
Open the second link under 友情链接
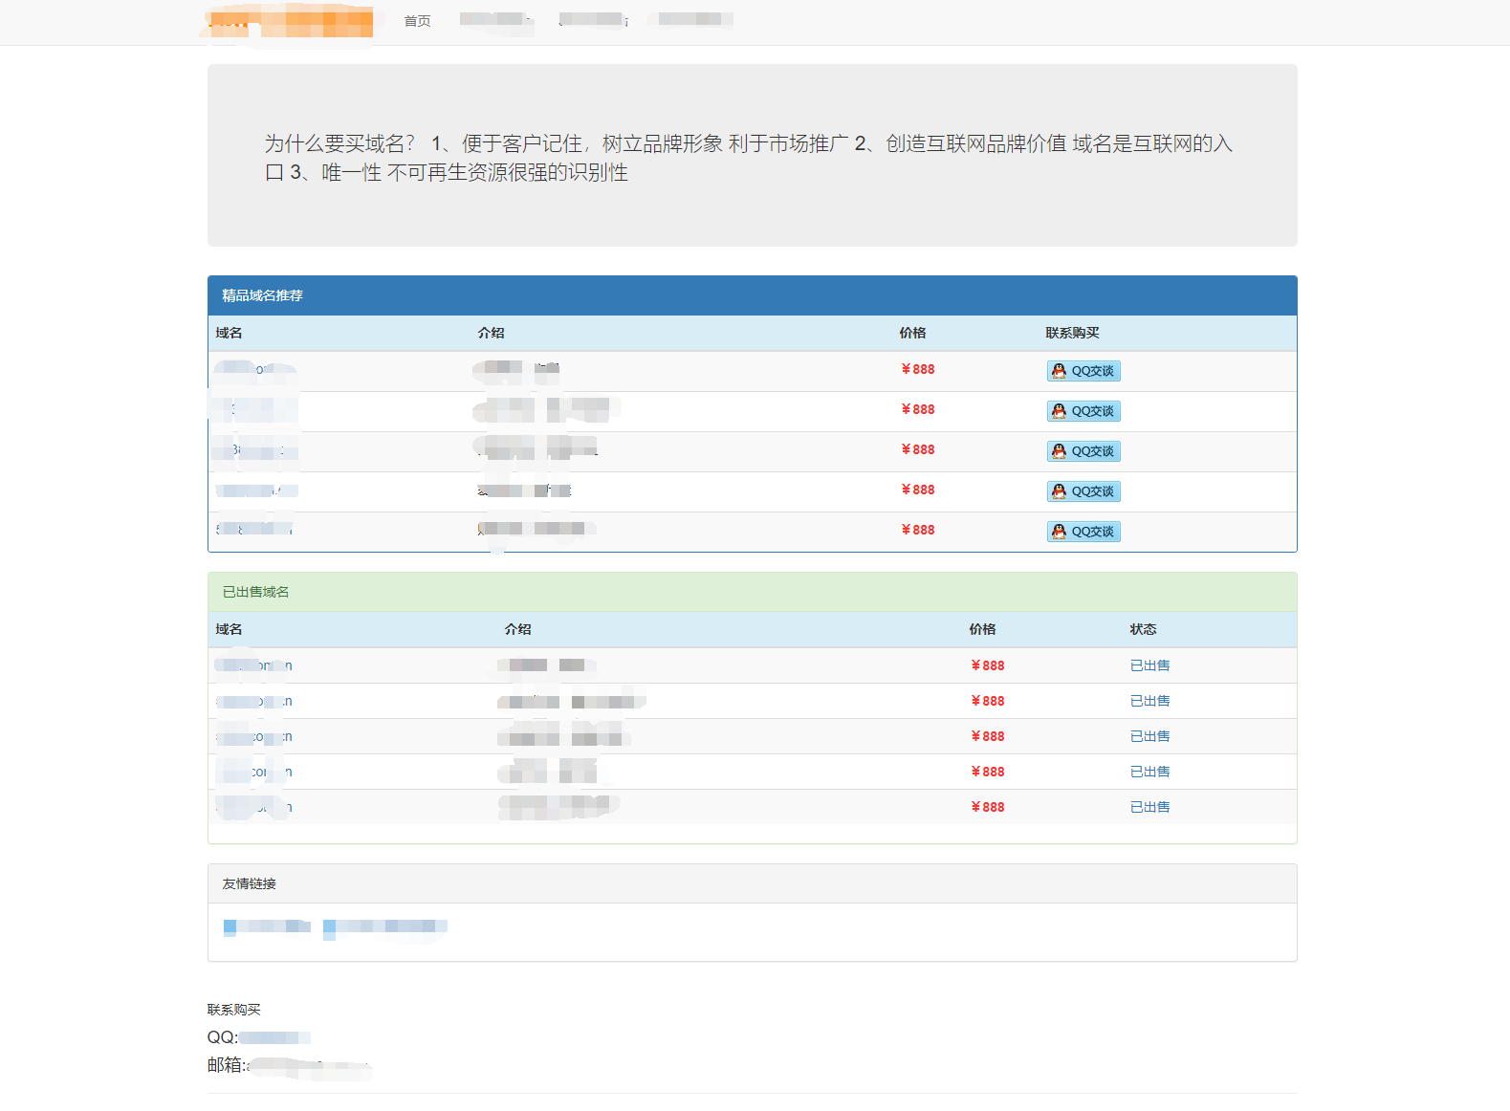coord(384,926)
